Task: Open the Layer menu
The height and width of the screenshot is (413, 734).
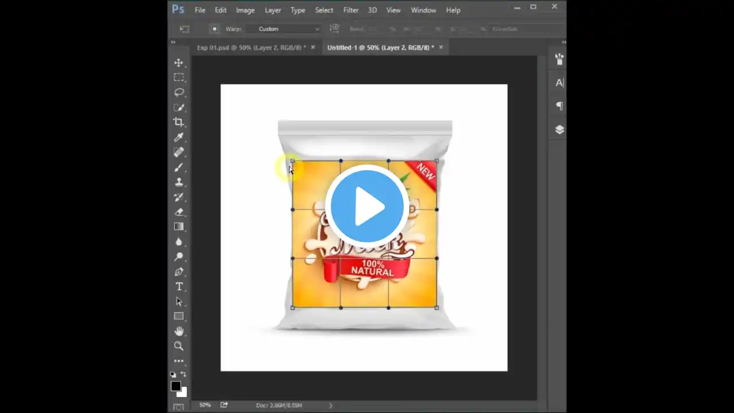Action: (273, 10)
